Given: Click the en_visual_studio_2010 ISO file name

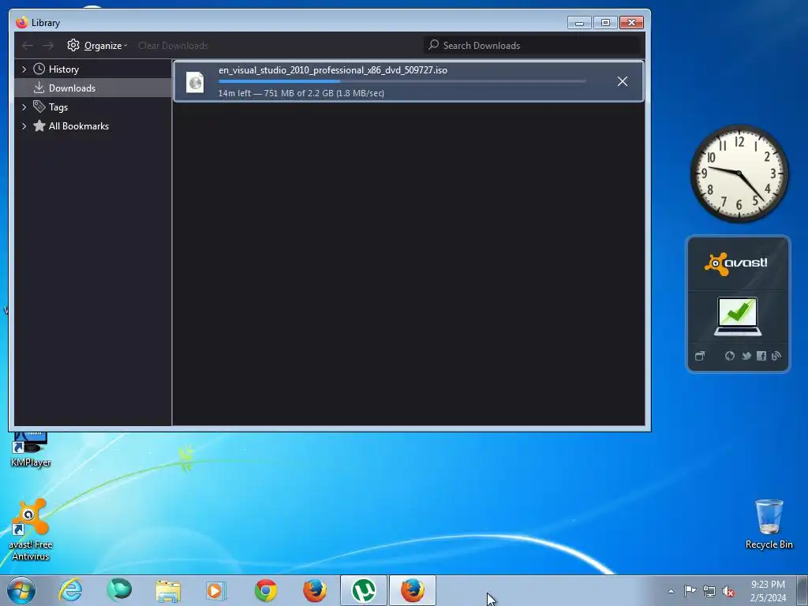Looking at the screenshot, I should 333,70.
